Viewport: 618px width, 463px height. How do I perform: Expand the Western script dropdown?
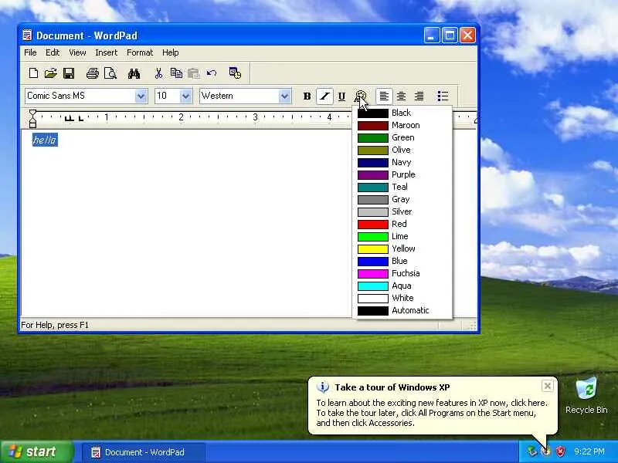(x=284, y=96)
